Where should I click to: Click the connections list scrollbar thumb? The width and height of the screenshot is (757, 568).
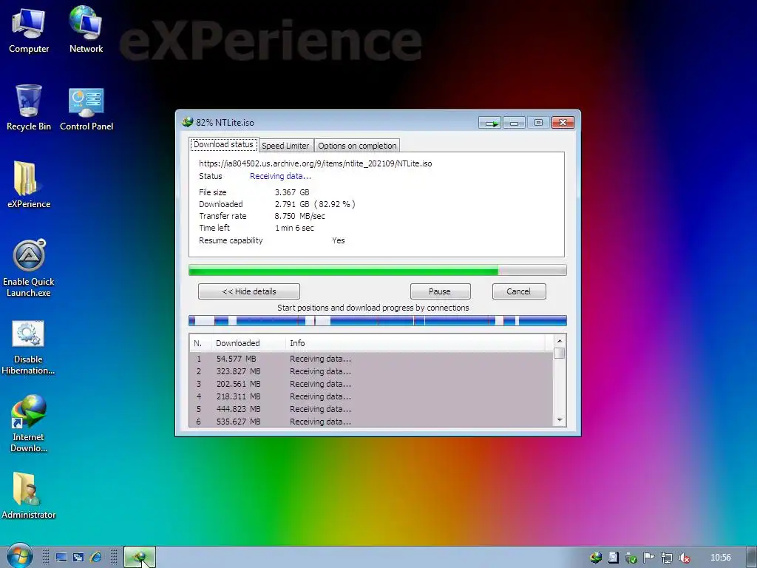(560, 354)
